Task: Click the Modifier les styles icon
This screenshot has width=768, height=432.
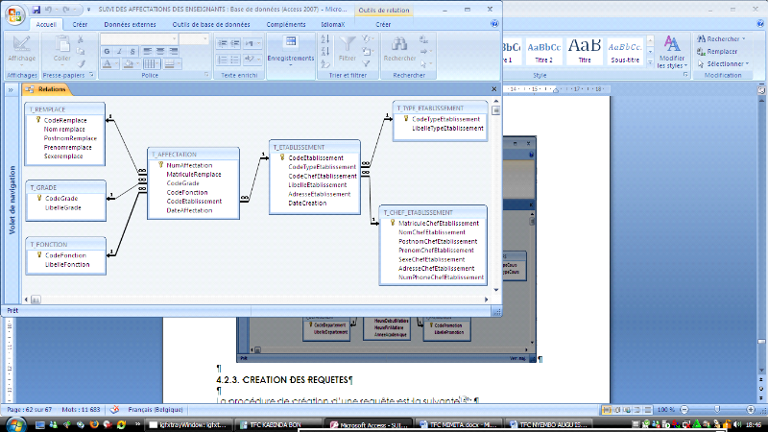Action: pyautogui.click(x=671, y=45)
